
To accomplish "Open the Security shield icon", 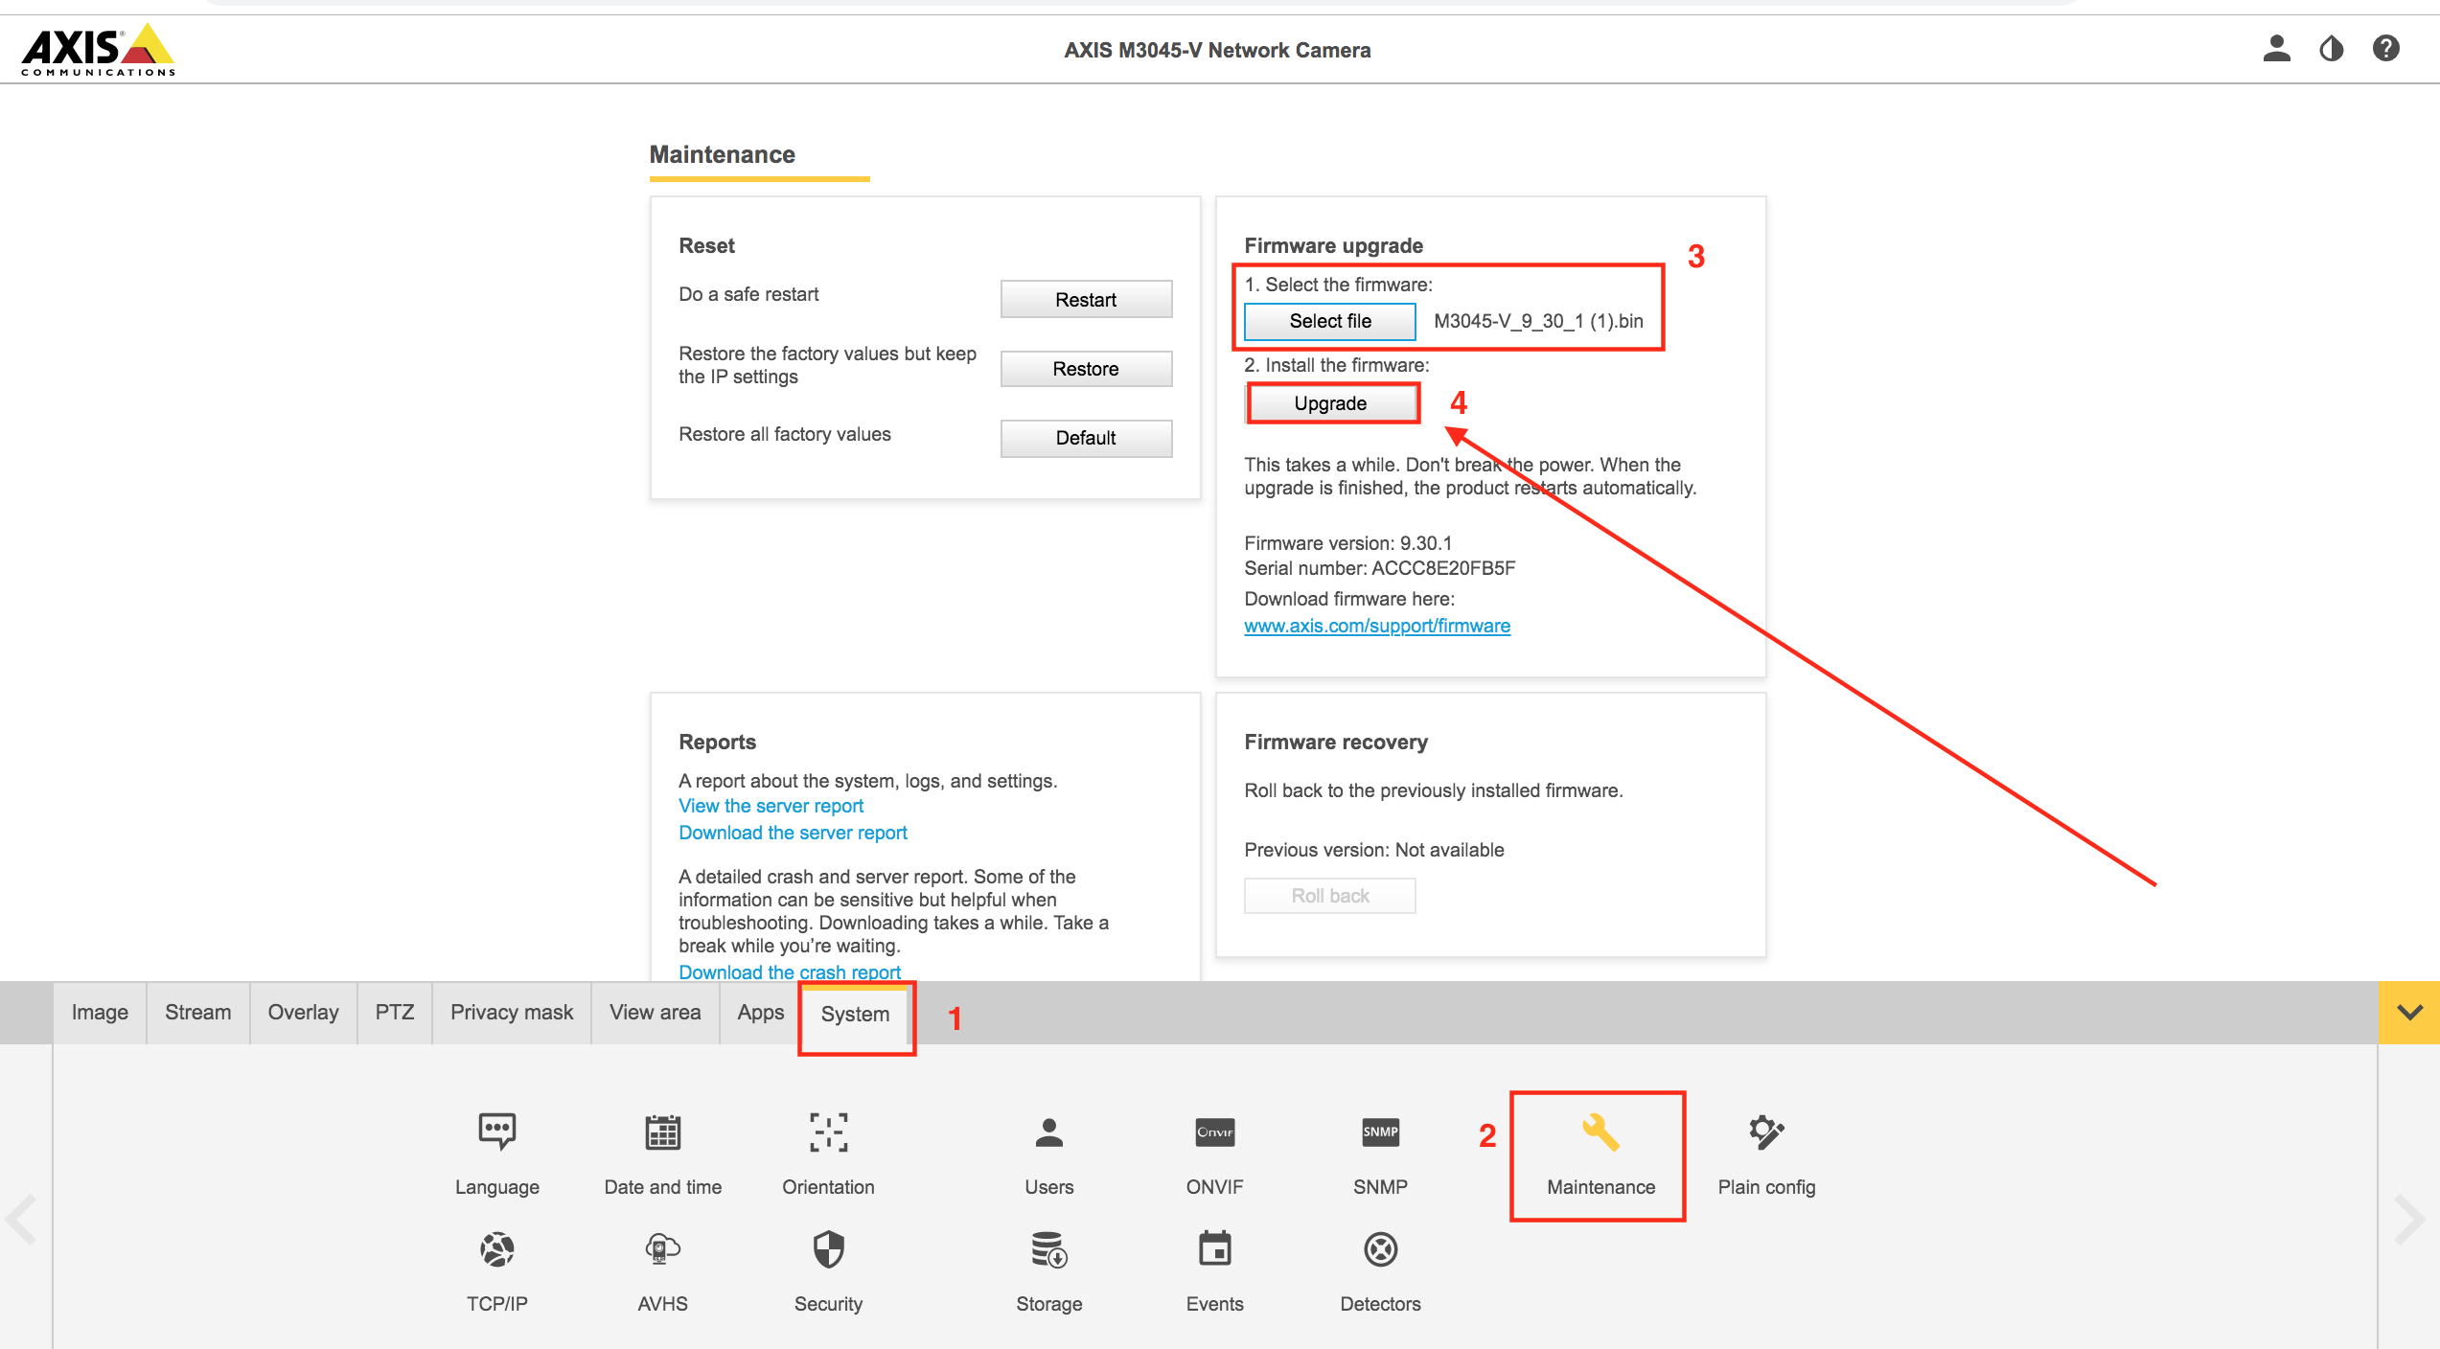I will pyautogui.click(x=828, y=1249).
